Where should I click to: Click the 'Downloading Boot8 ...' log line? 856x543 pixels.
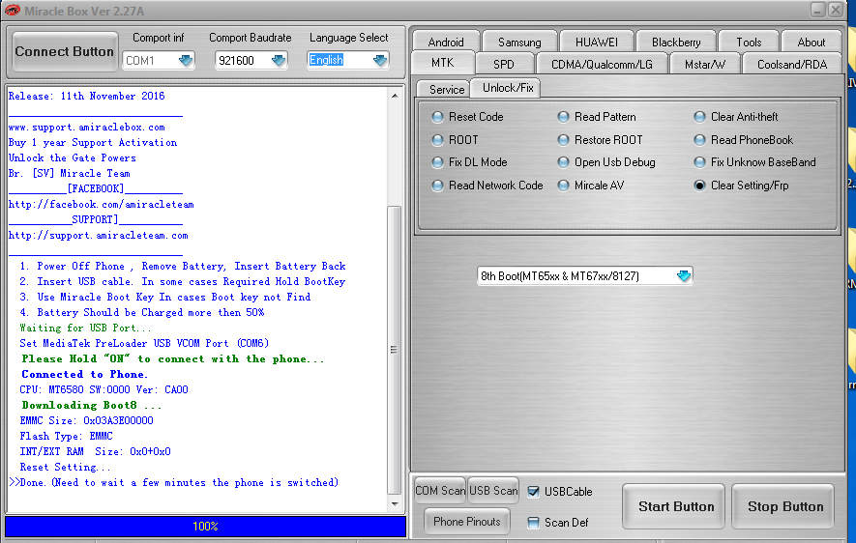(x=92, y=405)
